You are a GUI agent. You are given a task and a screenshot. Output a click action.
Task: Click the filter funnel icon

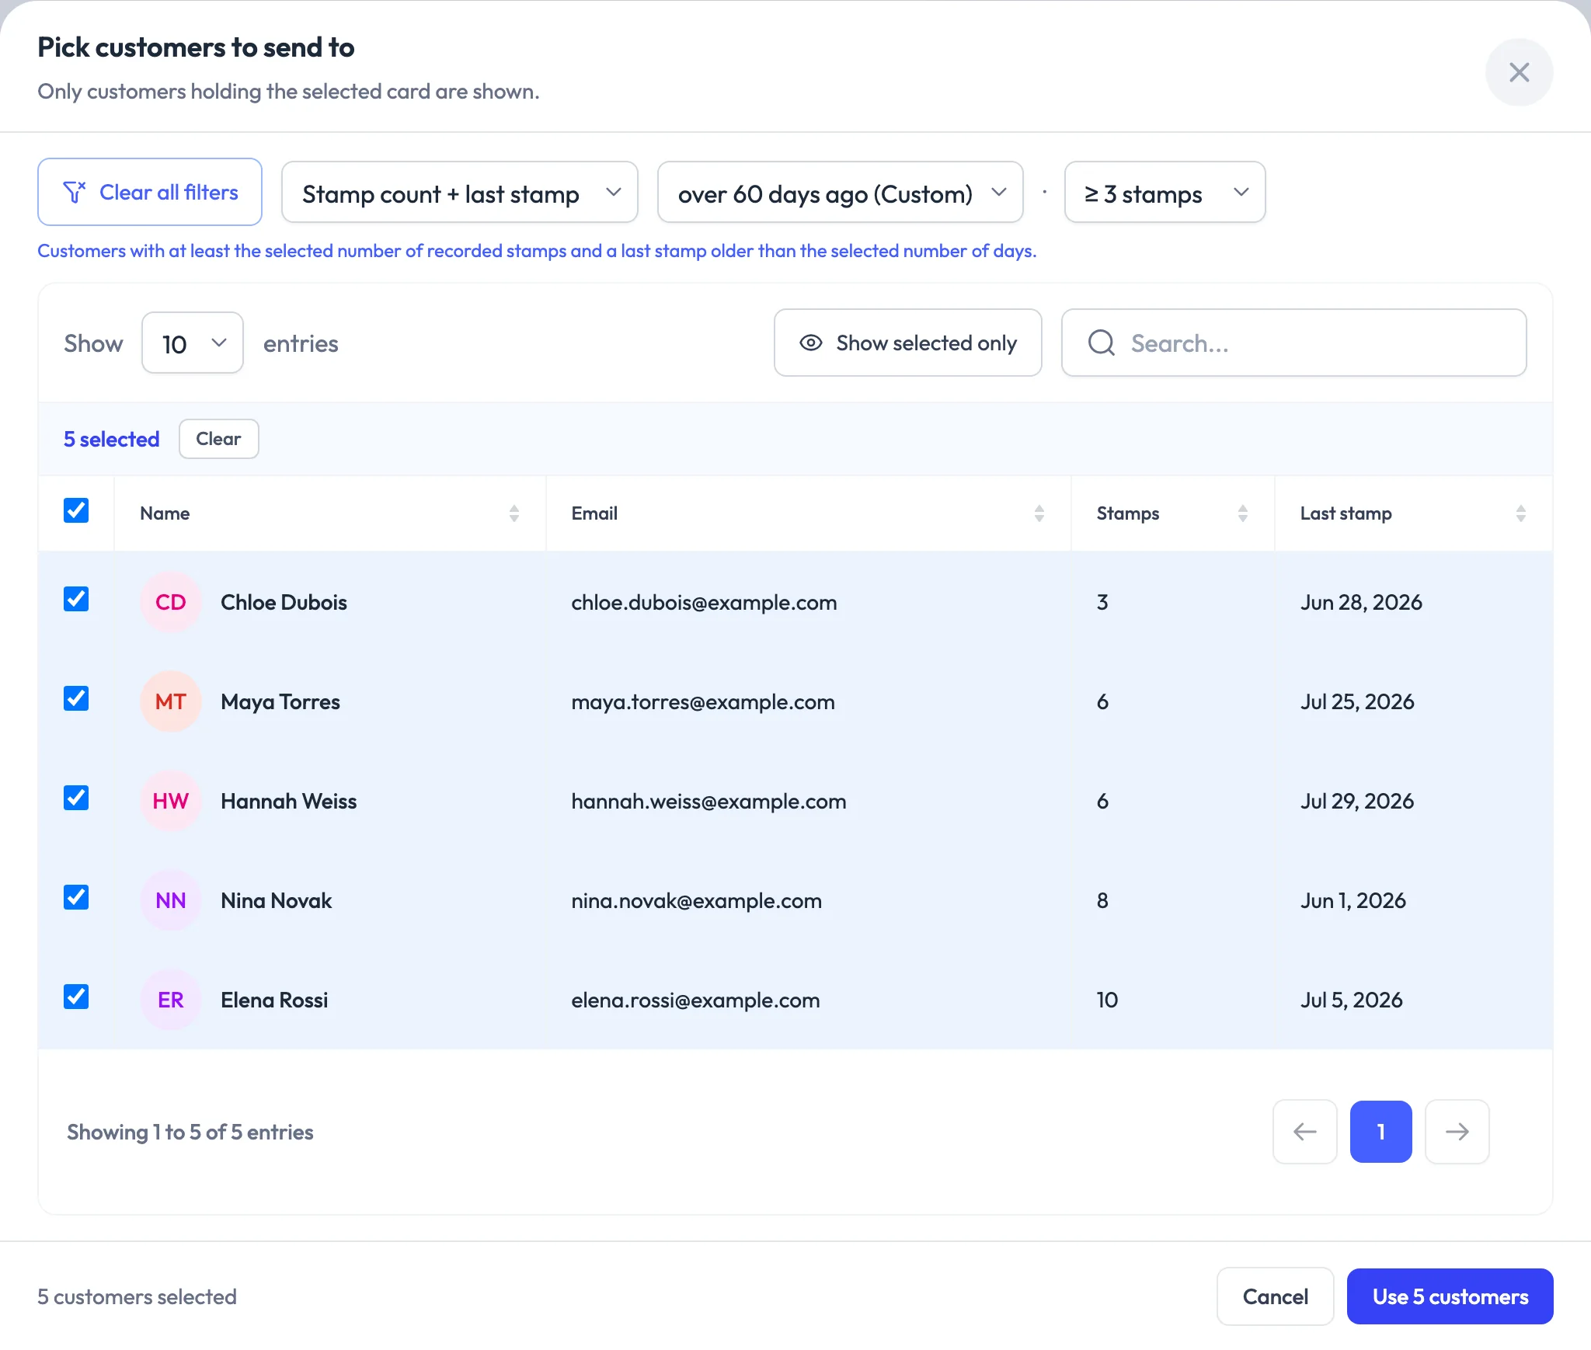click(75, 192)
